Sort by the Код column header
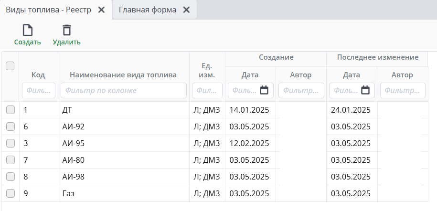 point(38,75)
